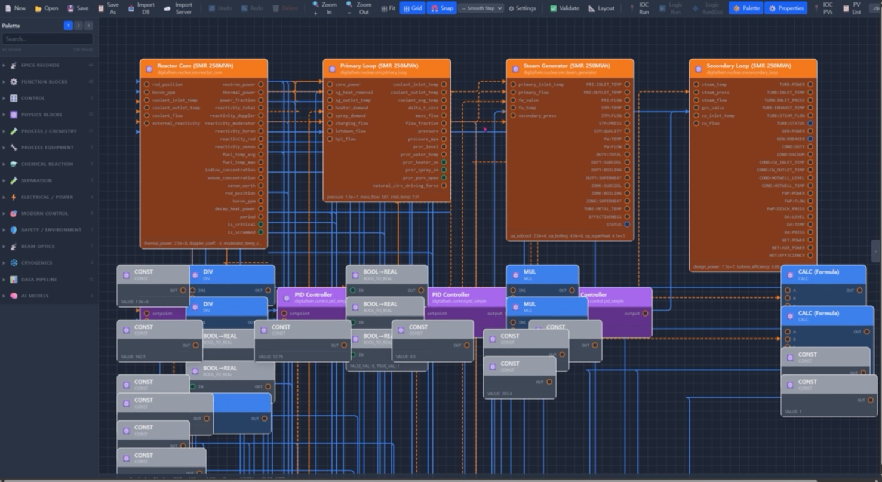This screenshot has height=482, width=882.
Task: Click the rod_position input port on Reactor Core
Action: [146, 84]
